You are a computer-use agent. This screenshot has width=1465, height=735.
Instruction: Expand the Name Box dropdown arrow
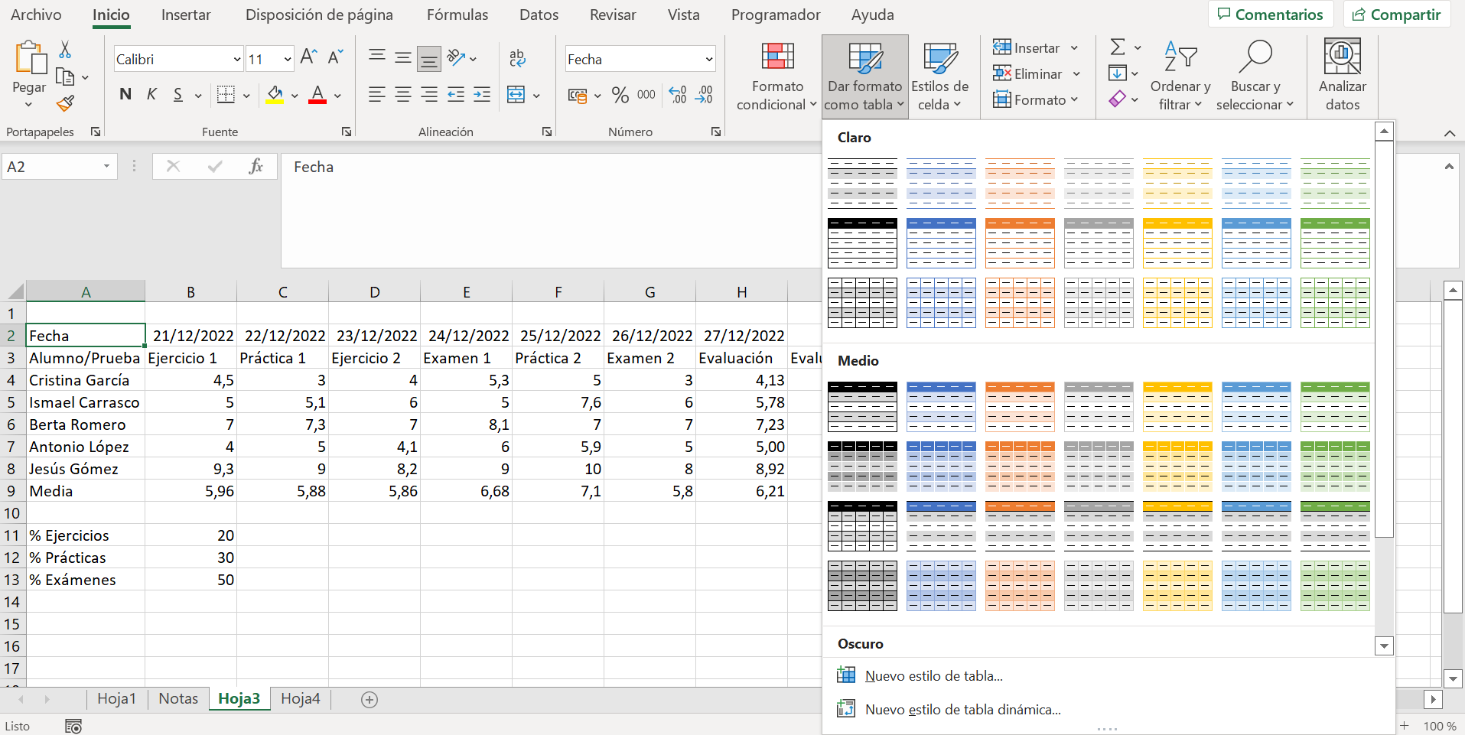(x=107, y=166)
